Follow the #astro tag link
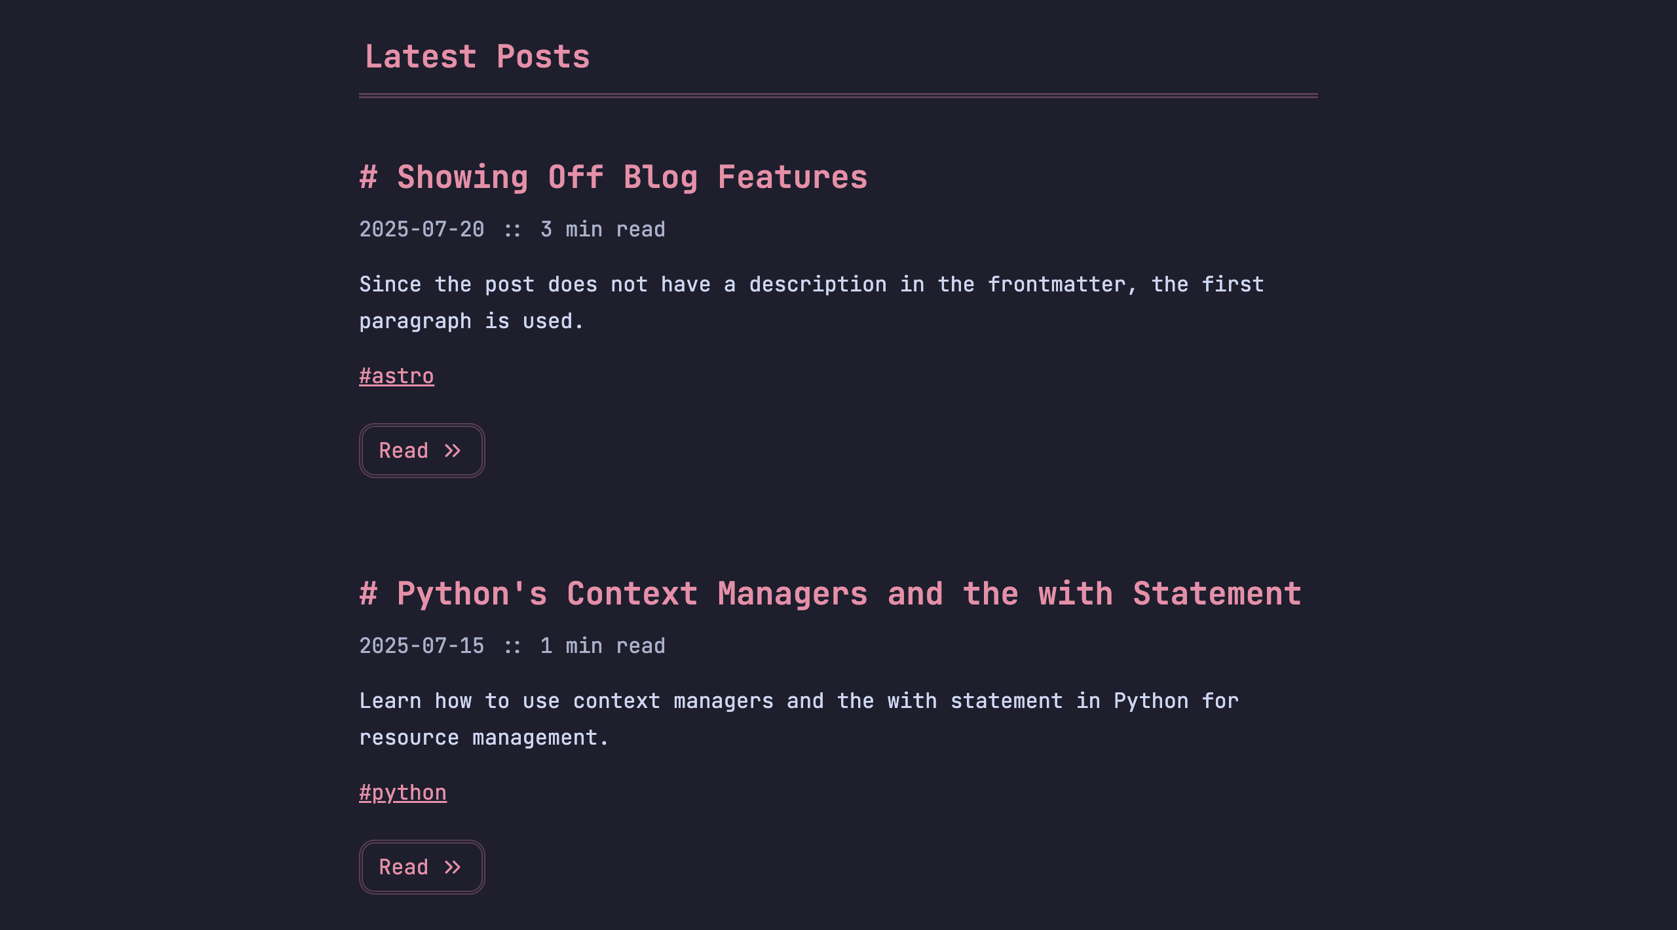Viewport: 1677px width, 930px height. (x=396, y=376)
